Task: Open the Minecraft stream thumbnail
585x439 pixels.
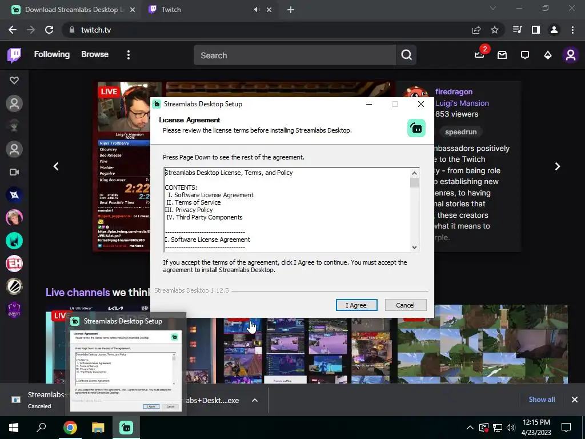Action: (x=482, y=344)
